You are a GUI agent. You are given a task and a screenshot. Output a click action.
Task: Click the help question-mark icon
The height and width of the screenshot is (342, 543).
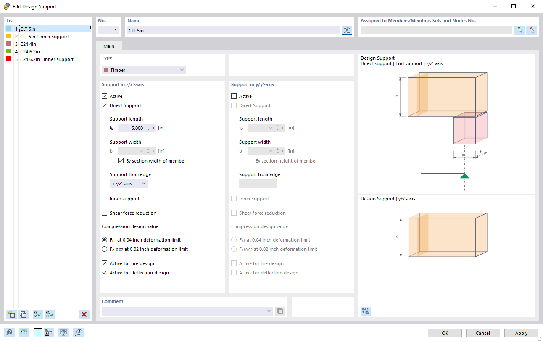[x=9, y=332]
